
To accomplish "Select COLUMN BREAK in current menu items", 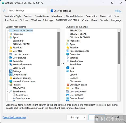I will coord(21,44).
